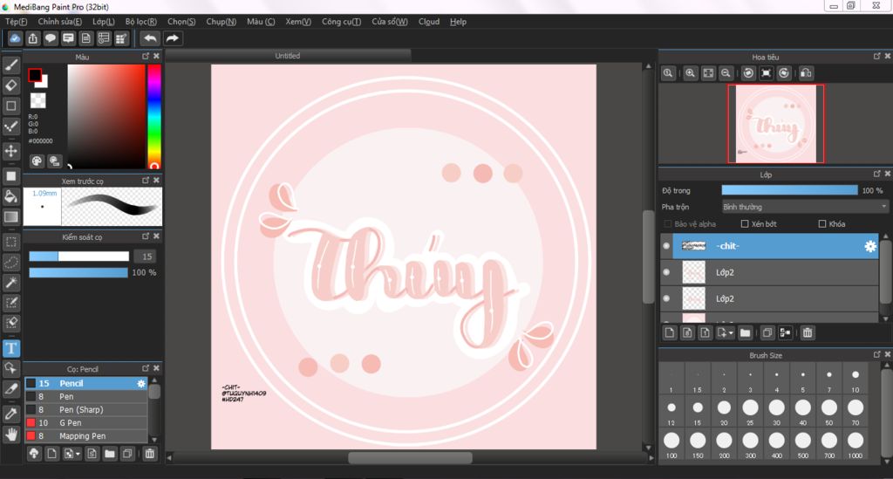
Task: Enable Bảo vệ alpha checkbox
Action: [x=667, y=224]
